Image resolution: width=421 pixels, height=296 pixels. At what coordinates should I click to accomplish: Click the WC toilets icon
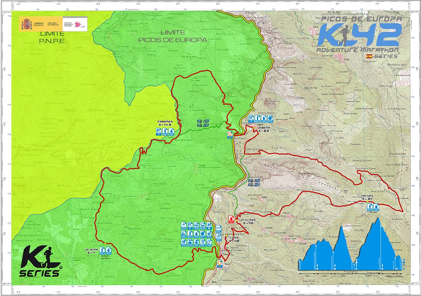pyautogui.click(x=184, y=243)
